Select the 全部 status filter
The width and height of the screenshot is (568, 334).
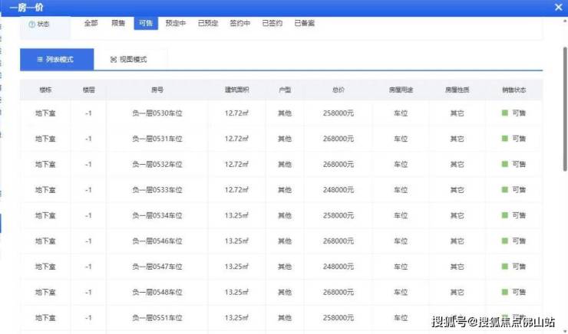pyautogui.click(x=91, y=24)
